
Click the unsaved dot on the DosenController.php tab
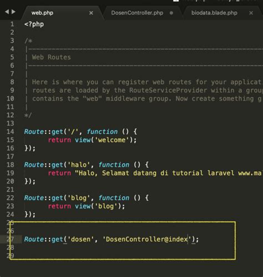171,13
